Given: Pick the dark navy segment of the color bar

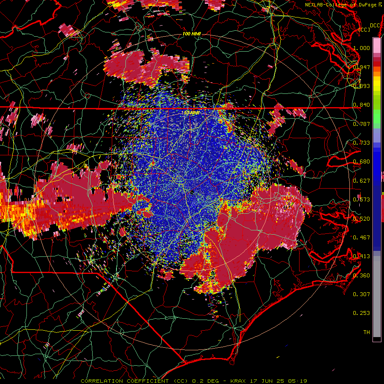Looking at the screenshot, I should click(x=377, y=218).
